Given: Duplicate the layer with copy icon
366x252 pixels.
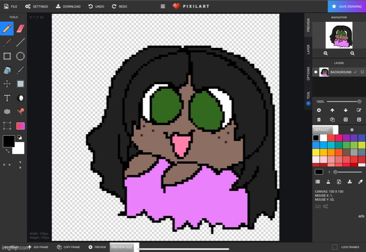Looking at the screenshot, I should [x=332, y=119].
